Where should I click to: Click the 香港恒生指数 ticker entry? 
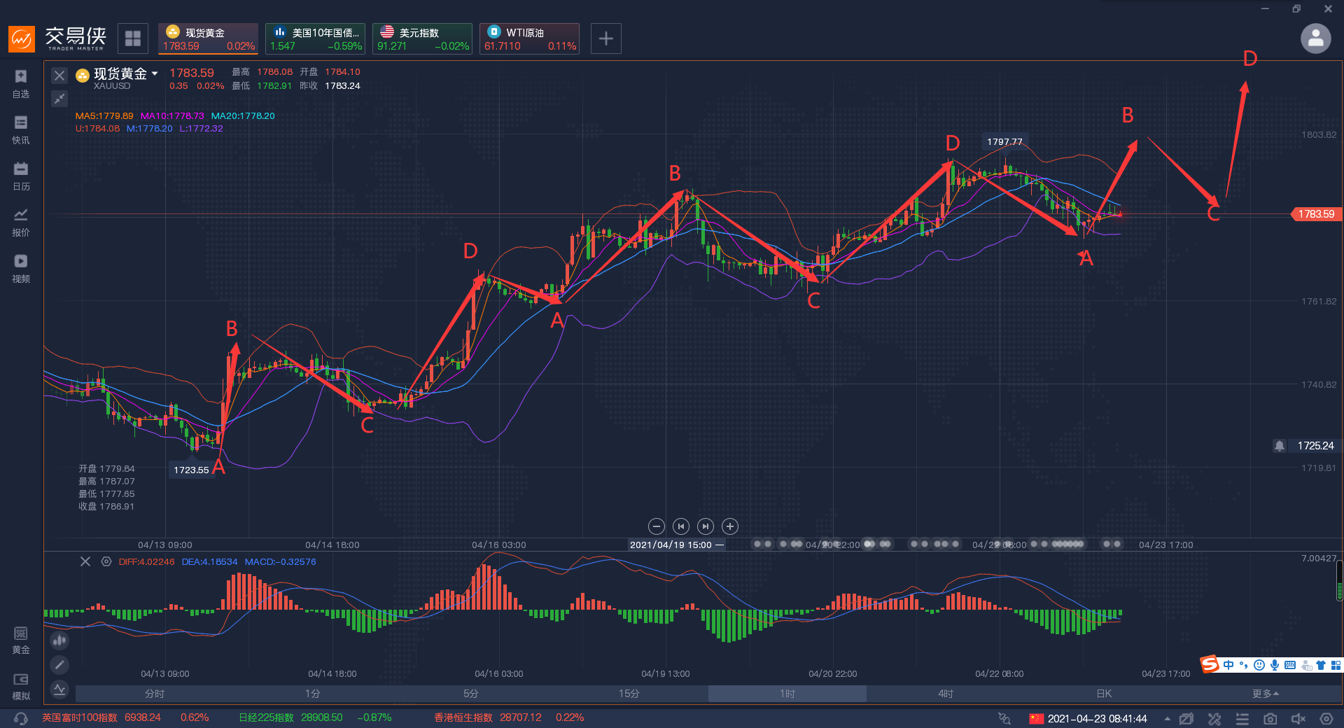[509, 718]
